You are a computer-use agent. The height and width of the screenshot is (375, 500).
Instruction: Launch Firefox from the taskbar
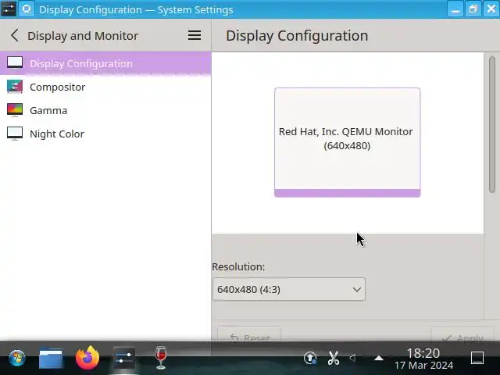click(87, 358)
